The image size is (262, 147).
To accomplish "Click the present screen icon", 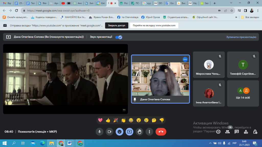I will pyautogui.click(x=129, y=132).
